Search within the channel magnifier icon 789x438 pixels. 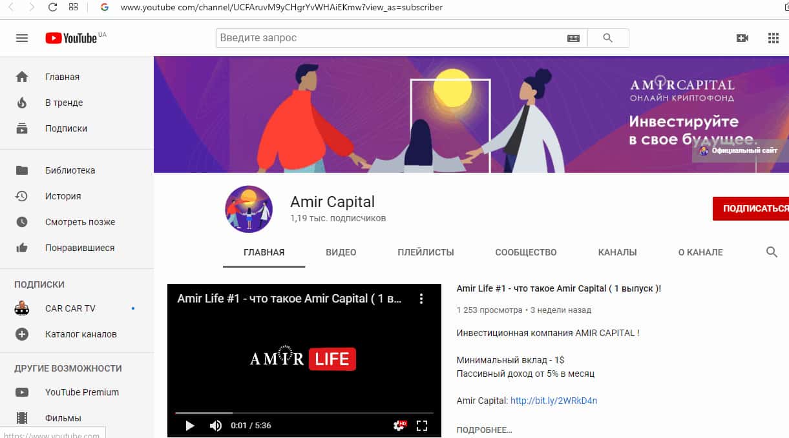[x=772, y=252]
